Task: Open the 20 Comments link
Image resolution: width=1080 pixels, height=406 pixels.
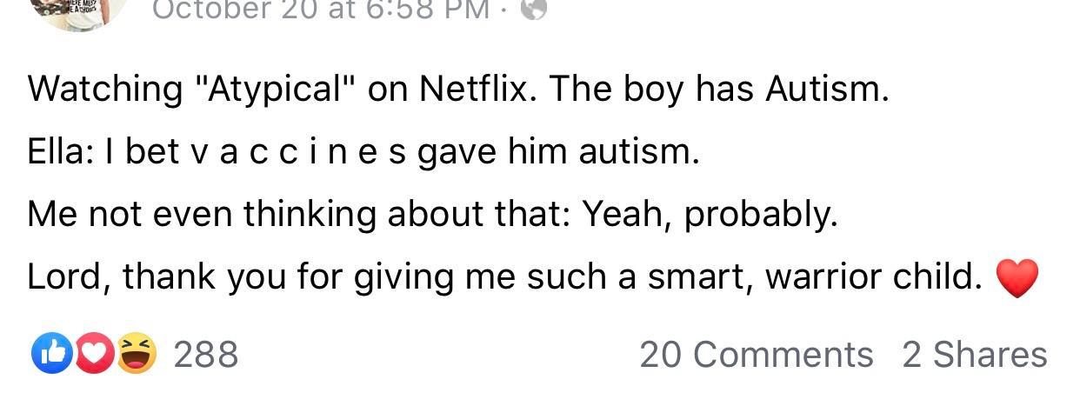Action: pyautogui.click(x=757, y=355)
